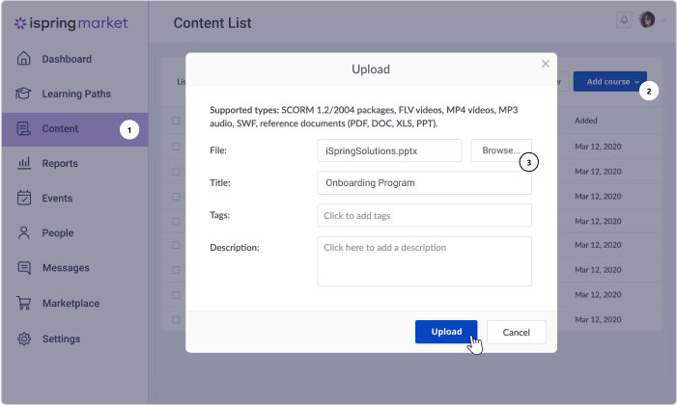Click the Title field with Onboarding Program

point(424,182)
